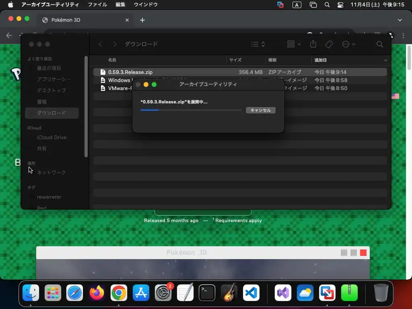Click the Finder sidebar scrollbar
Screen dimensions: 412x309
pyautogui.click(x=86, y=106)
